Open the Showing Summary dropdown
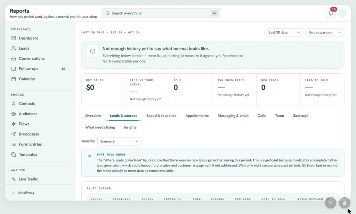356x214 pixels. [119, 141]
